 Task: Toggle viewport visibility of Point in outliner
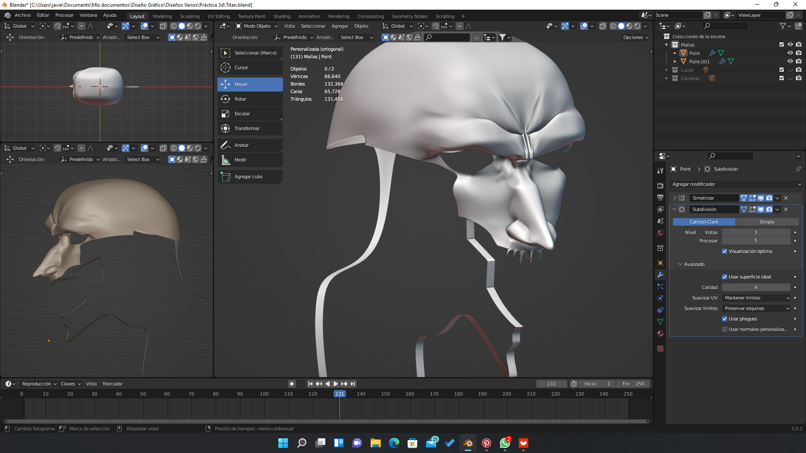tap(790, 53)
